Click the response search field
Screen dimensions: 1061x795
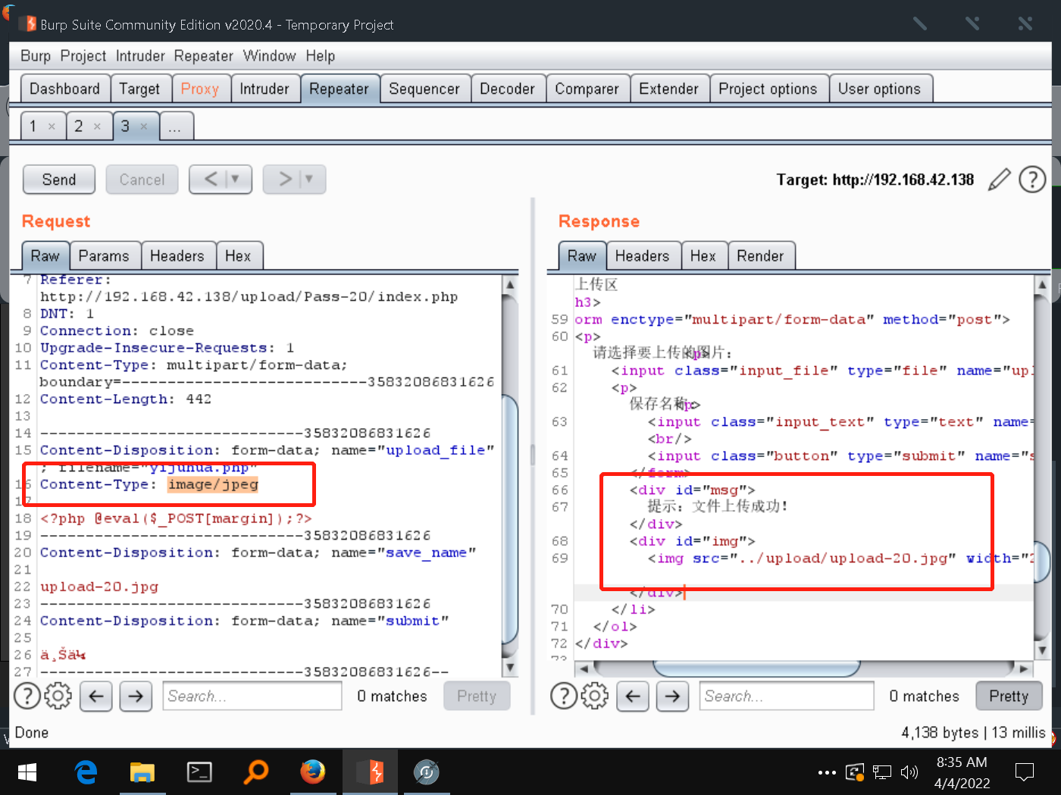point(787,696)
